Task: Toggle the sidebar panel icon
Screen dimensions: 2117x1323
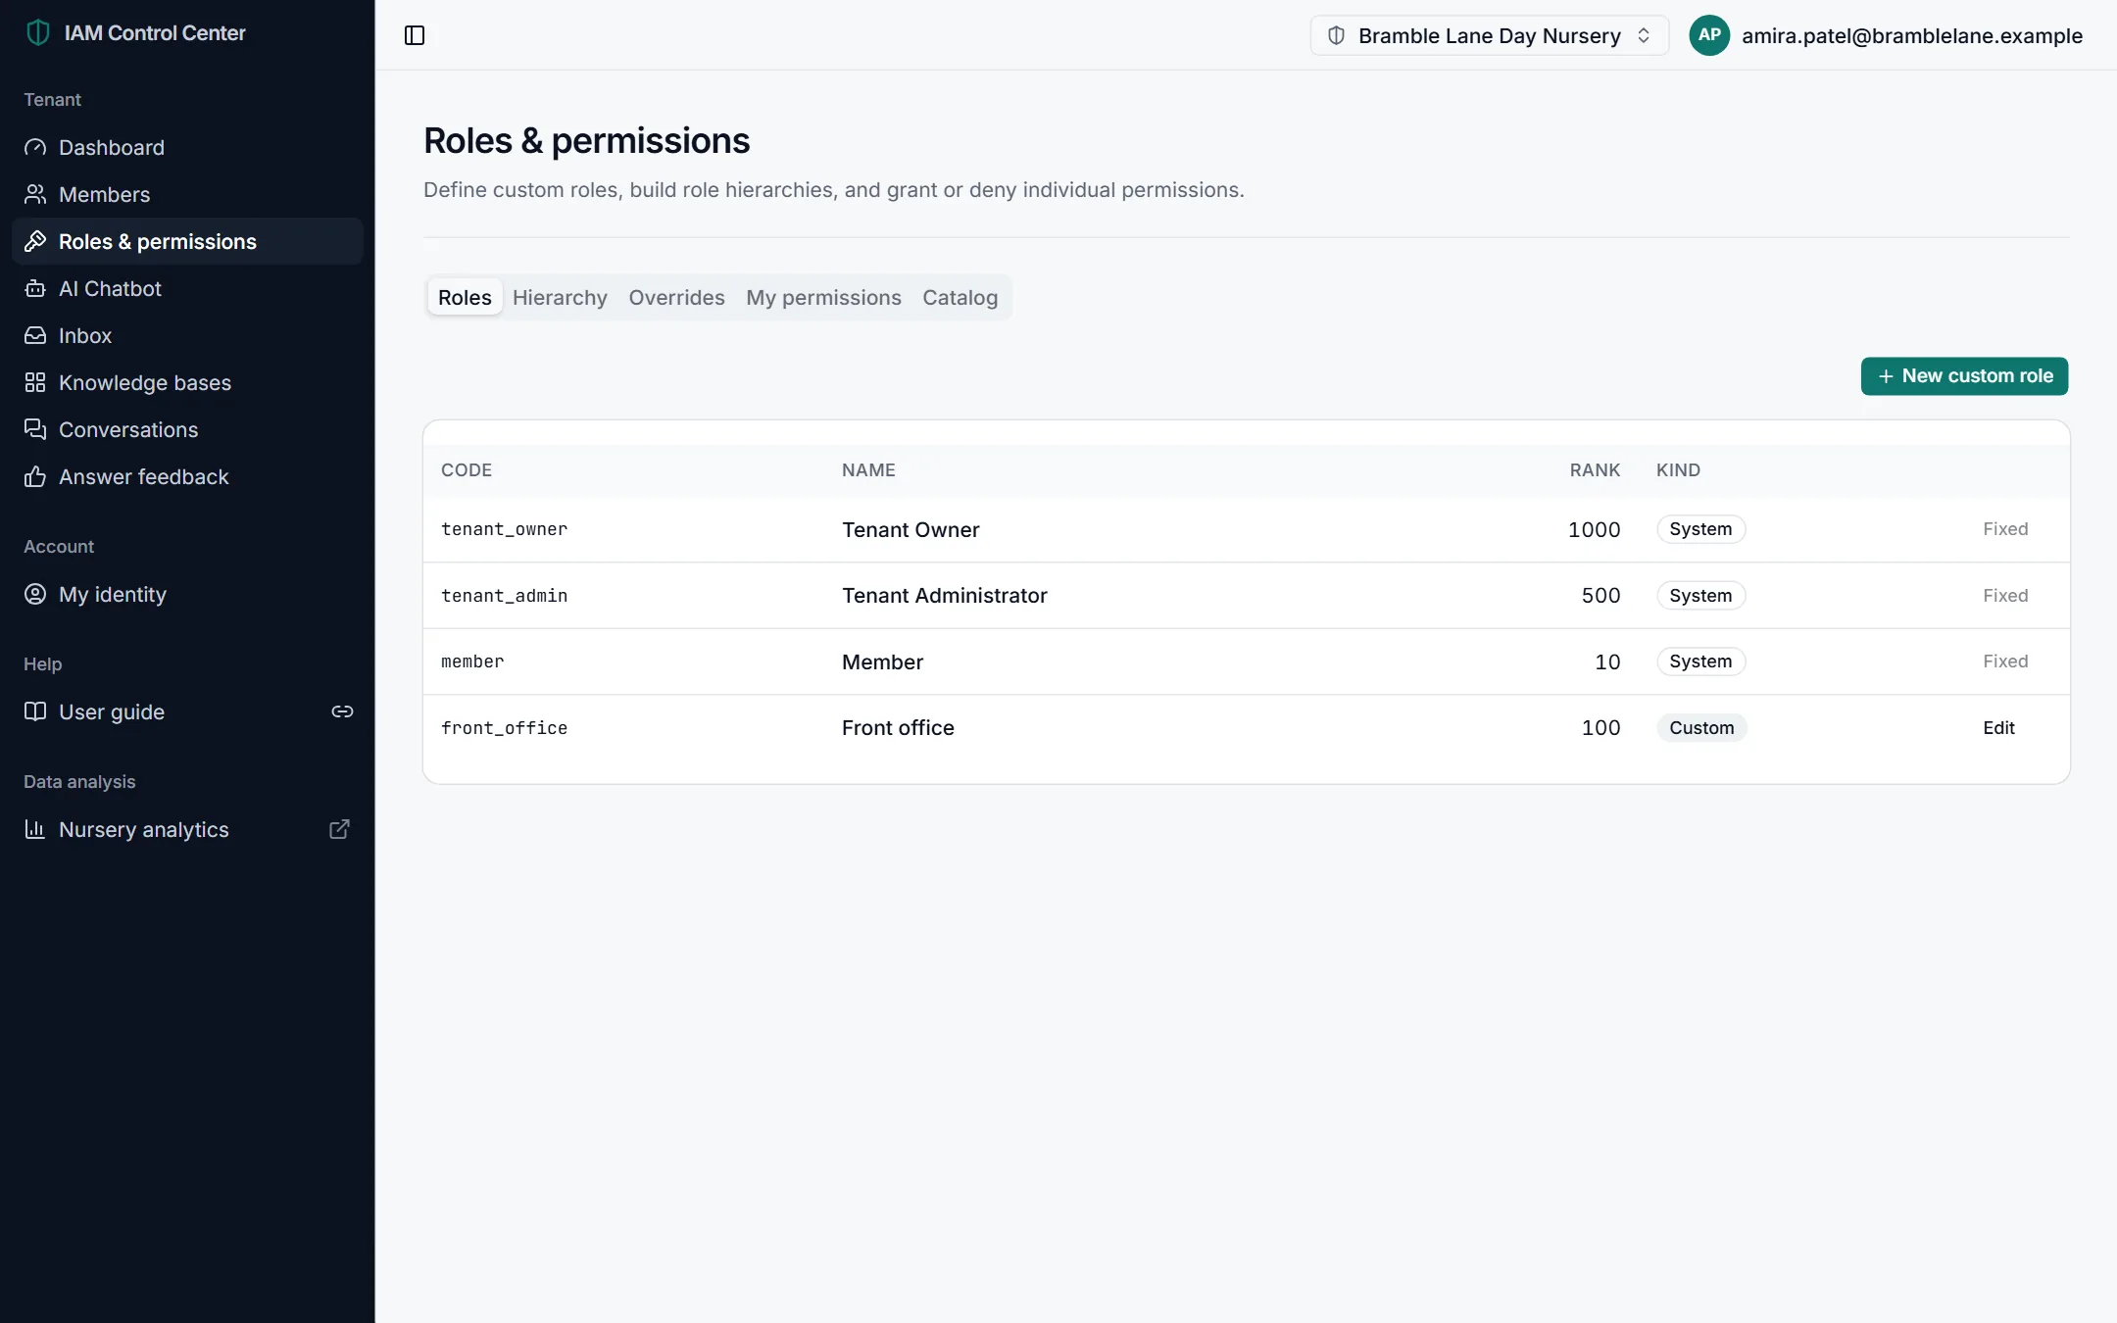Action: point(415,35)
